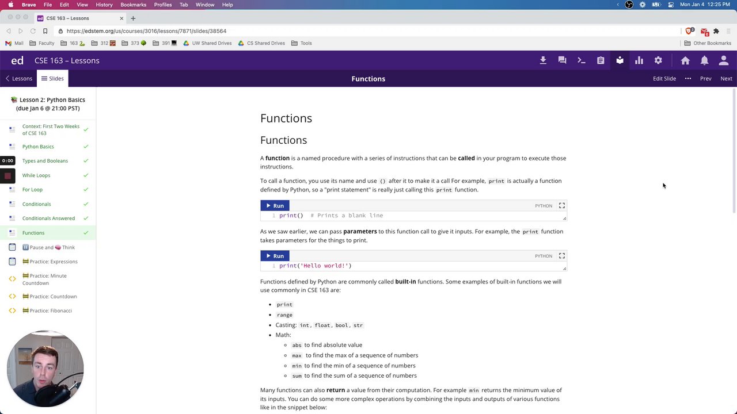Go to the Prev slide

pos(706,79)
